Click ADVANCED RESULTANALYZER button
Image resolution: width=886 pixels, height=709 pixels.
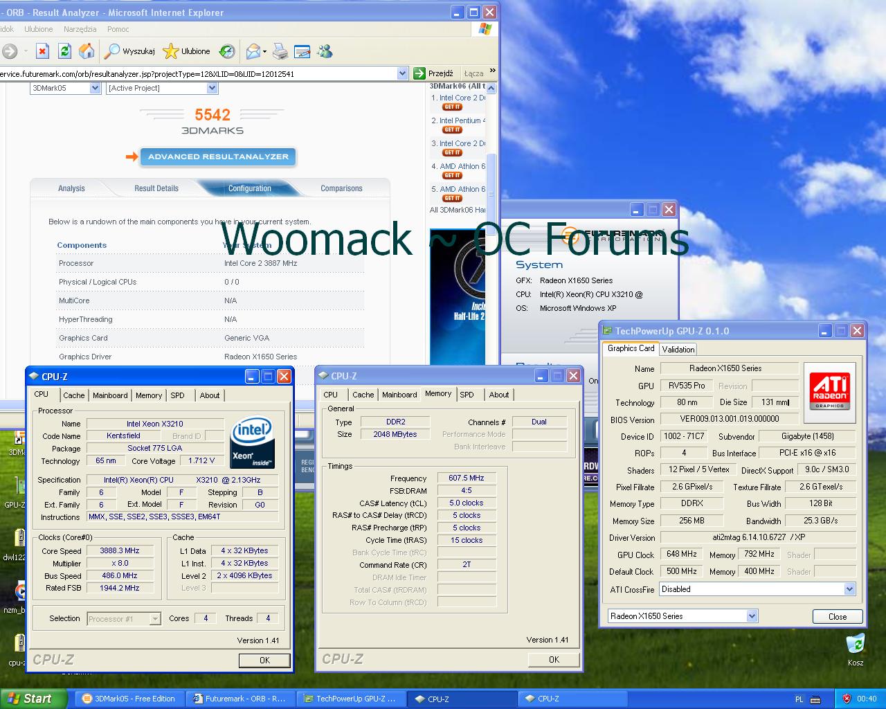[218, 156]
